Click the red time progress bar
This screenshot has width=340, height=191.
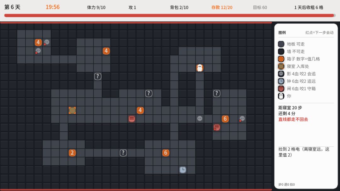pos(170,16)
